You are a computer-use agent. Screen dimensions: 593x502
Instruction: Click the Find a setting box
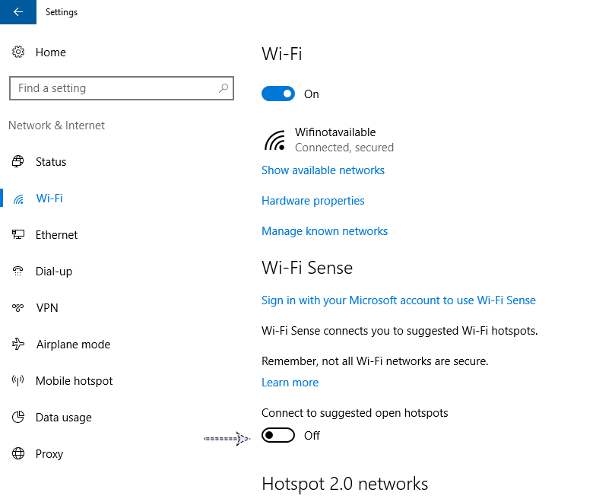(114, 88)
